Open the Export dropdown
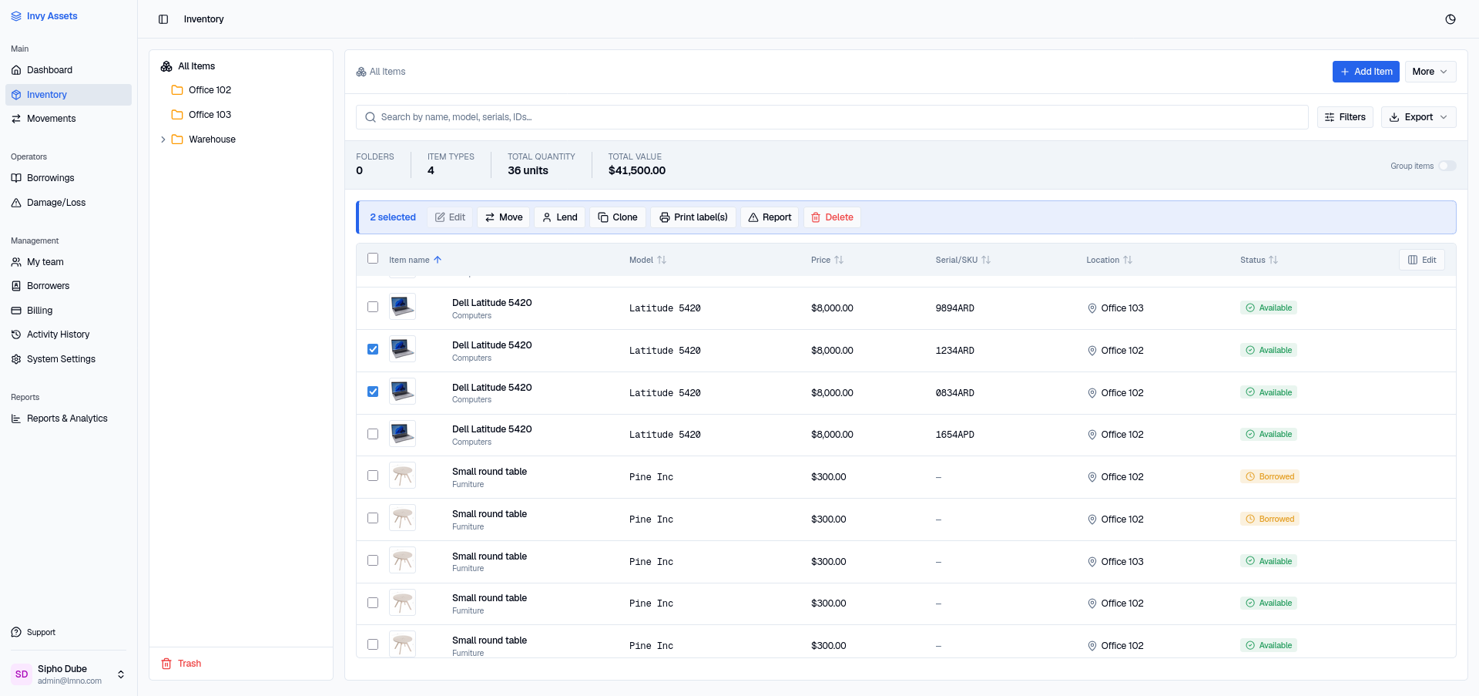 click(x=1418, y=117)
